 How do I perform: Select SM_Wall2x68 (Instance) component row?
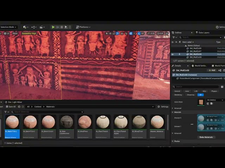(198, 75)
